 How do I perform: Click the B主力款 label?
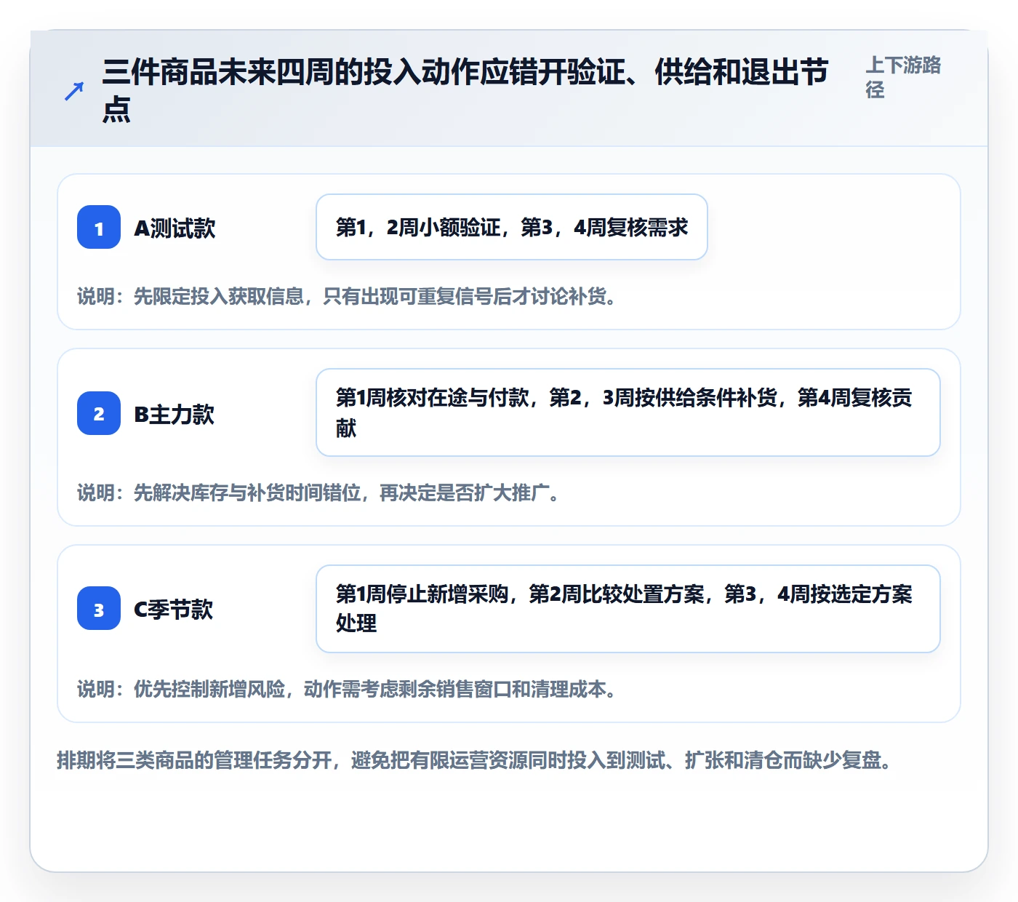175,415
